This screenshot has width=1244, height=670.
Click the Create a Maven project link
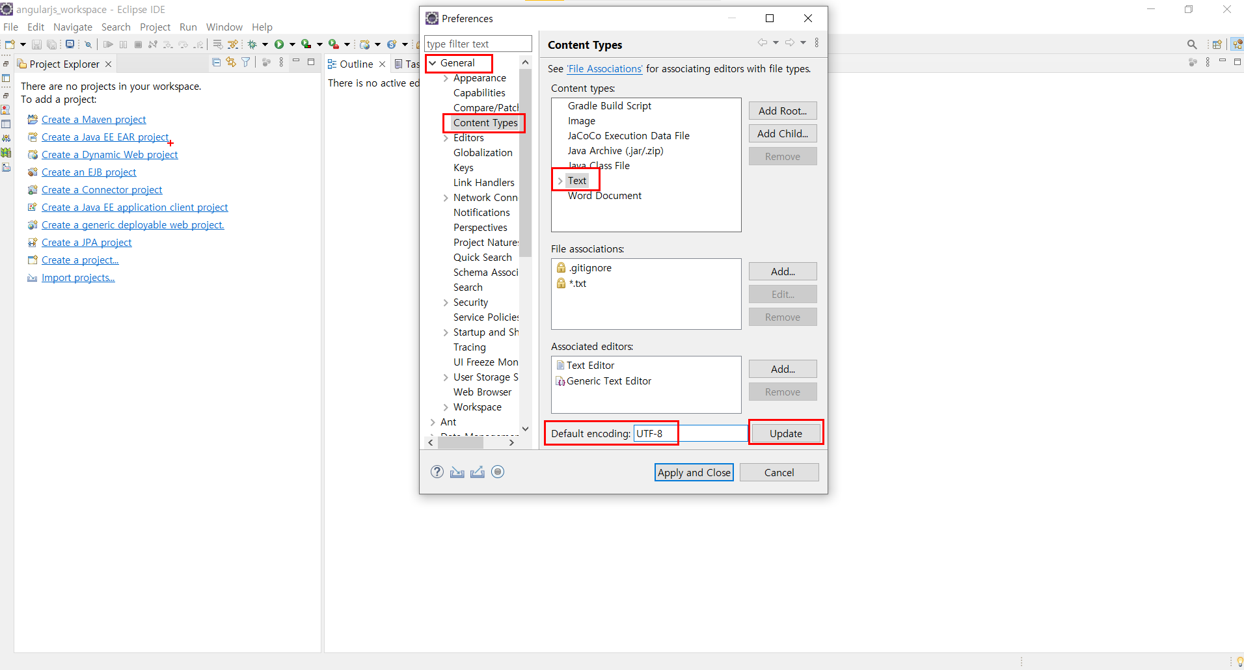click(94, 120)
